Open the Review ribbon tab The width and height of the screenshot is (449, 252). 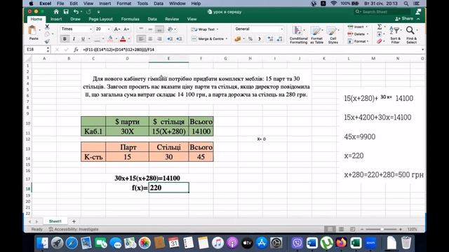click(172, 19)
